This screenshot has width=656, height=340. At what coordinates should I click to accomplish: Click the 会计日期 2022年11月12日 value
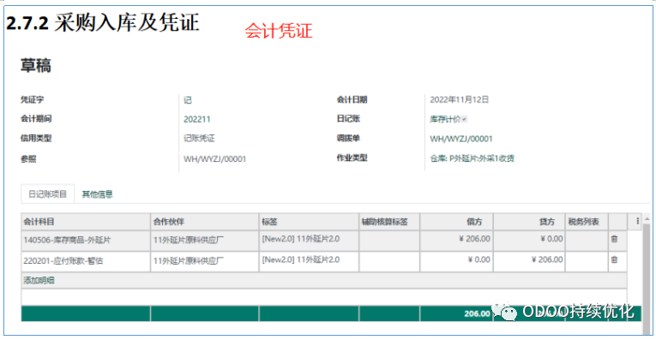coord(460,100)
